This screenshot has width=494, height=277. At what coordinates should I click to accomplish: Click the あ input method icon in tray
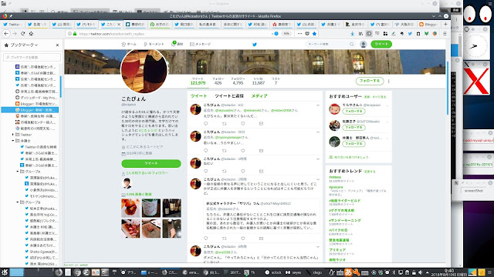(x=348, y=272)
